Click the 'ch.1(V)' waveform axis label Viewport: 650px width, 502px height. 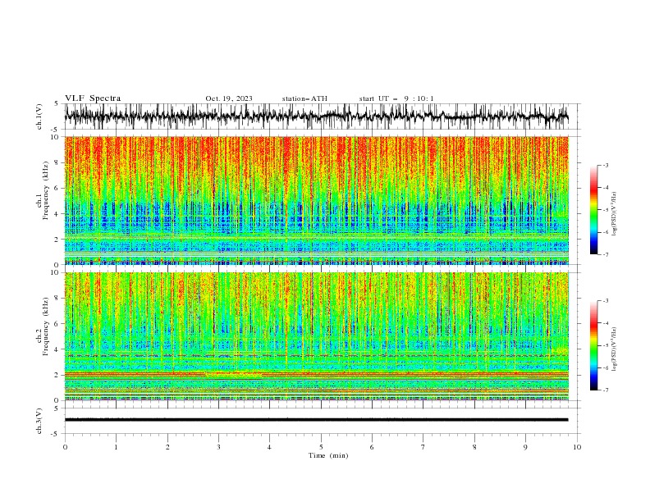(39, 116)
